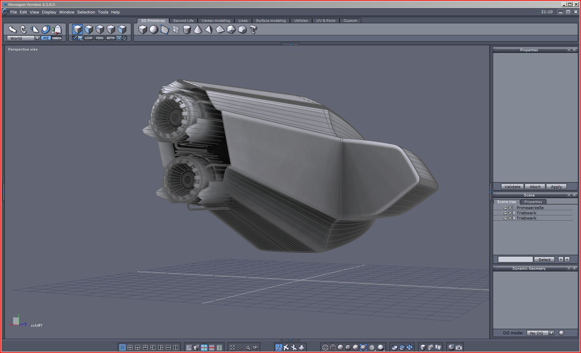Viewport: 581px width, 353px height.
Task: Expand the first Triebwerk tree item
Action: 514,213
